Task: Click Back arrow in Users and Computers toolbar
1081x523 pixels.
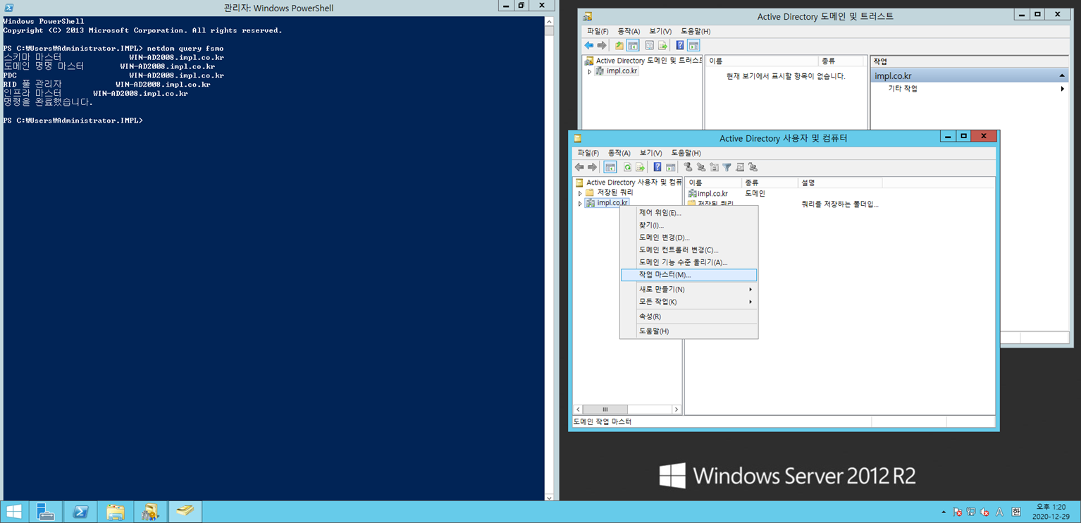Action: coord(579,167)
